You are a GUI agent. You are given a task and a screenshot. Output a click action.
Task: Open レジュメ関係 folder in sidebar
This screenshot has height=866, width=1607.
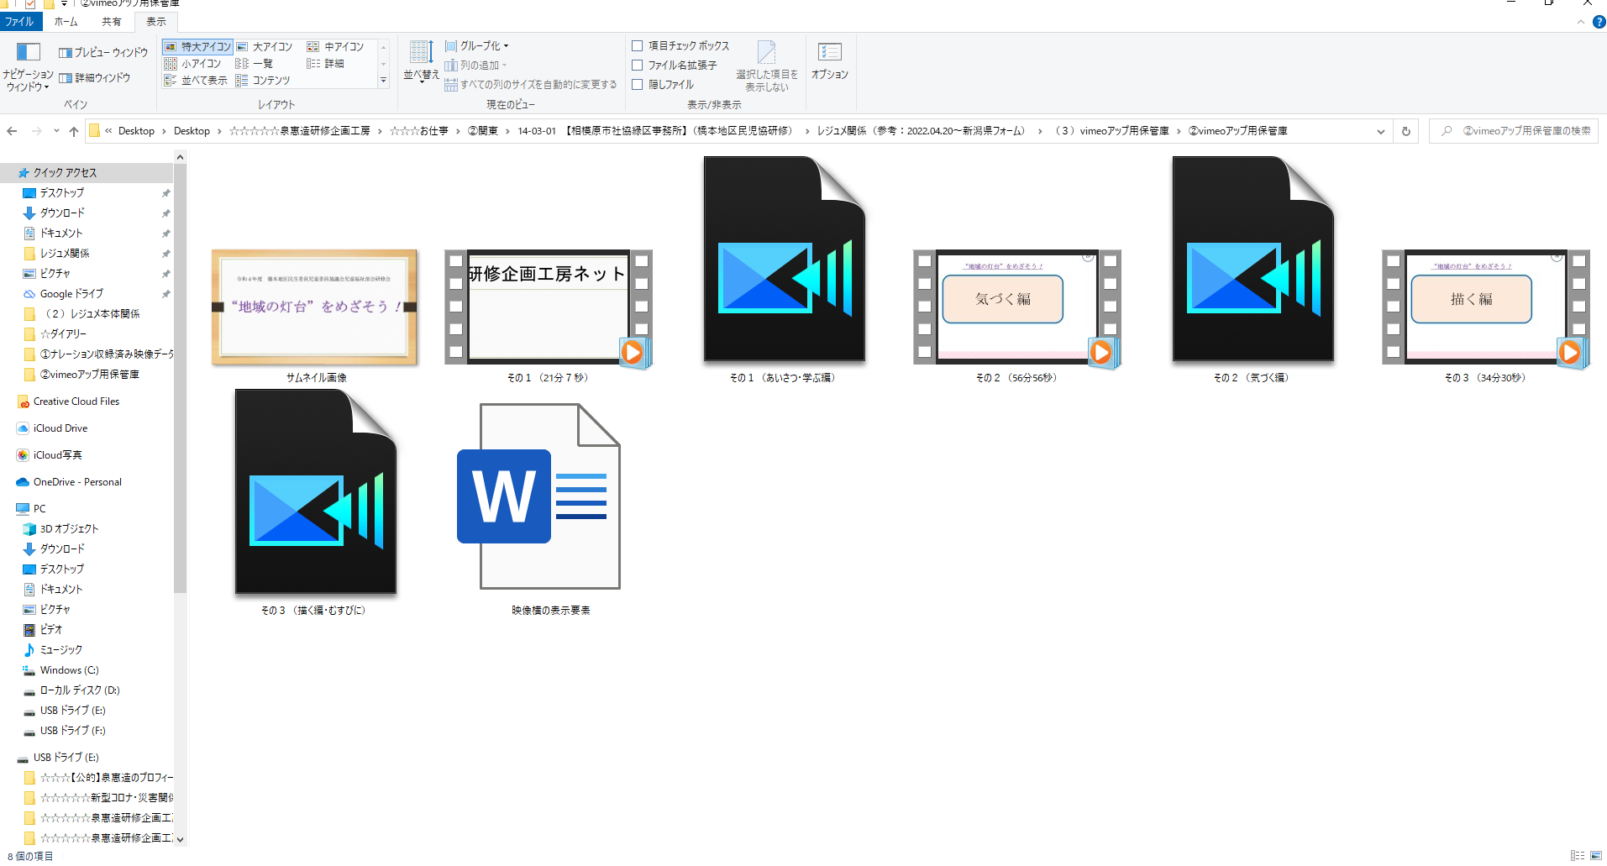click(65, 253)
